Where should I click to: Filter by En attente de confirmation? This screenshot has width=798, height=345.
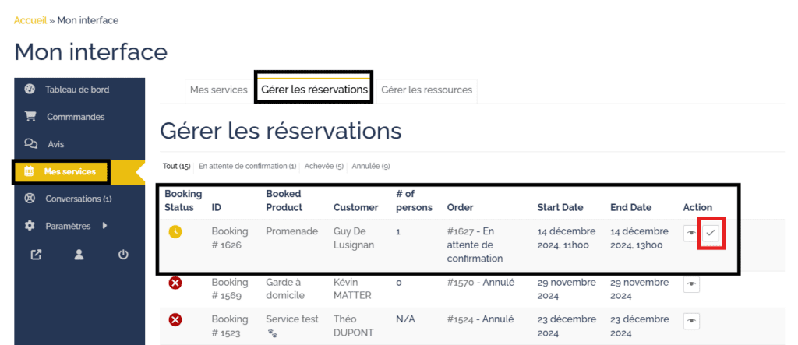[247, 166]
